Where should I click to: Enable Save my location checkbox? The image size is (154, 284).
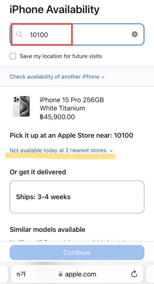click(13, 56)
